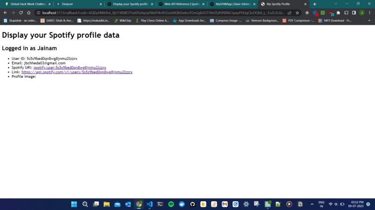This screenshot has height=210, width=375.
Task: Close the Web API Reference tab
Action: 203,4
